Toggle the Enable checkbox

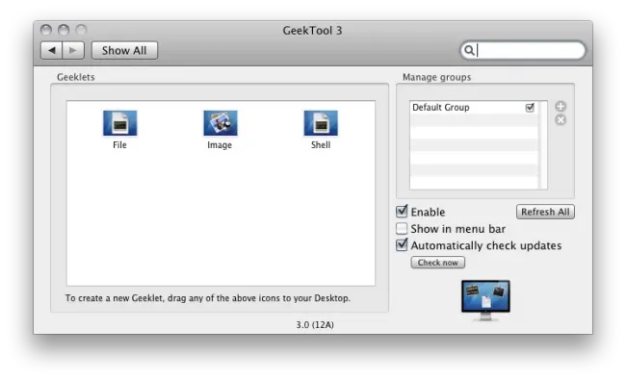(x=402, y=212)
